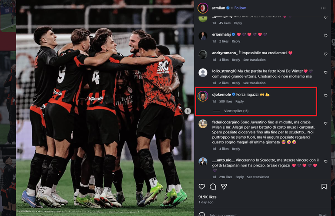Save the post with bookmark icon
The width and height of the screenshot is (335, 216).
[324, 187]
